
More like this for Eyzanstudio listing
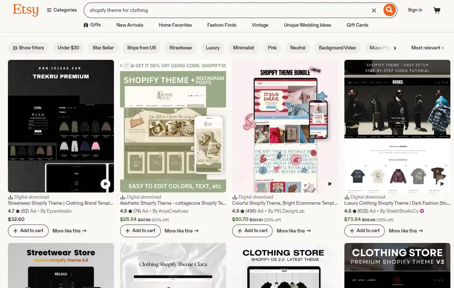pos(70,231)
